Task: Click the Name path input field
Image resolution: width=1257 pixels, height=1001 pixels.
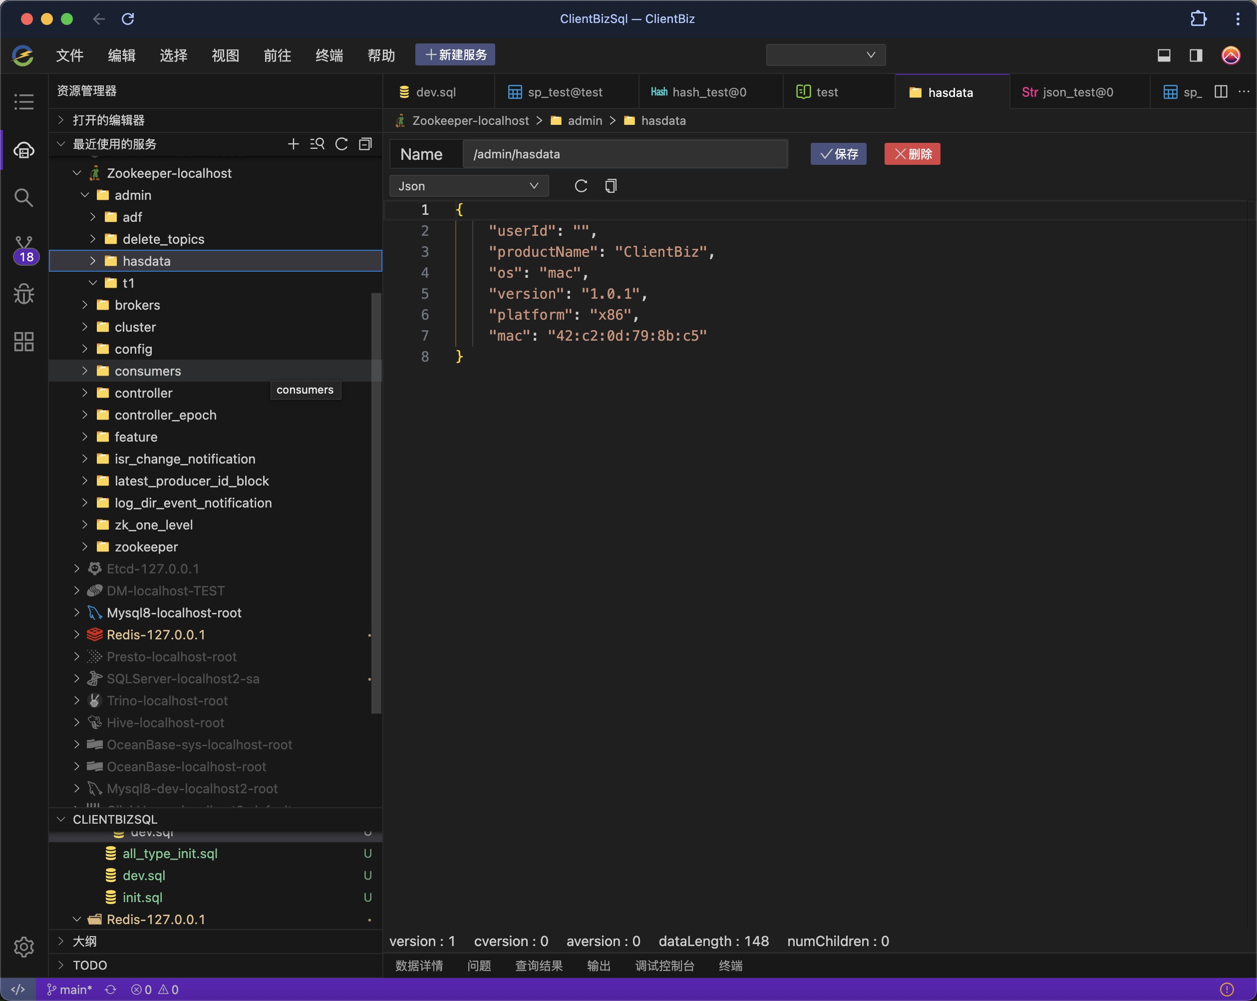Action: (x=625, y=154)
